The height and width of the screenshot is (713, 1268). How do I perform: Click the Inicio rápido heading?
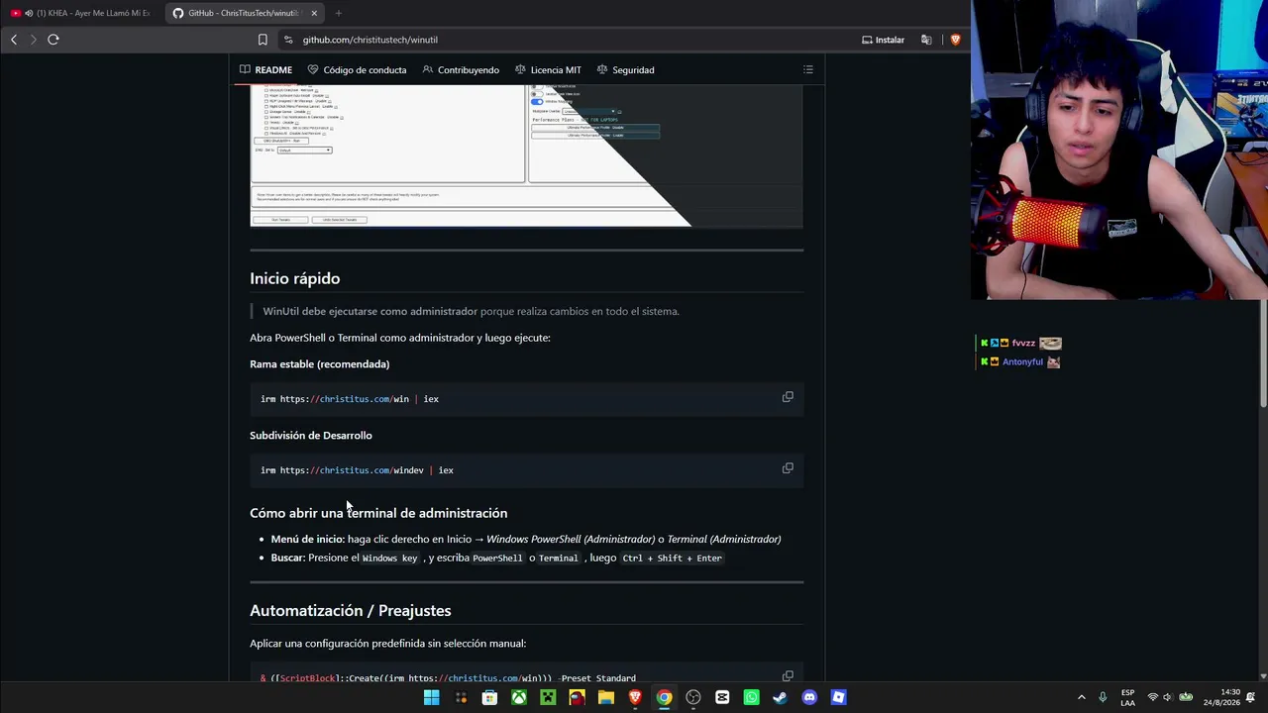(294, 278)
